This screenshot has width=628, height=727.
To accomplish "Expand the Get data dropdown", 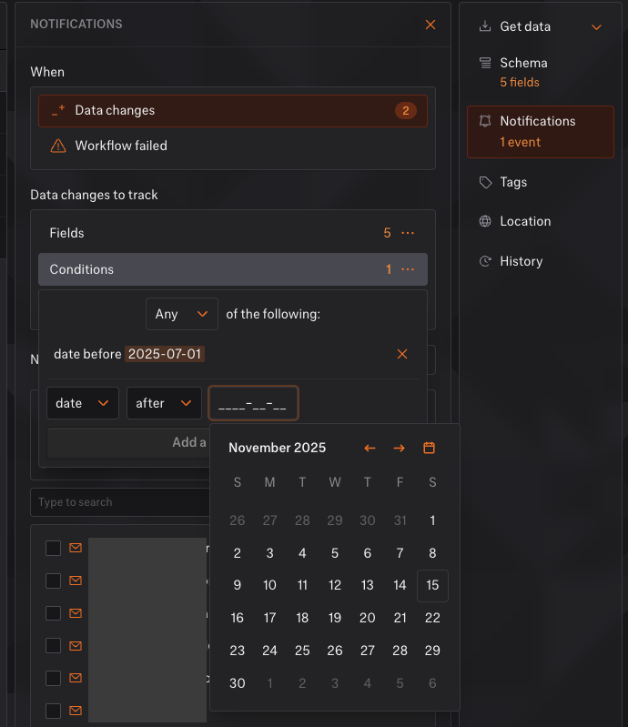I will 596,26.
